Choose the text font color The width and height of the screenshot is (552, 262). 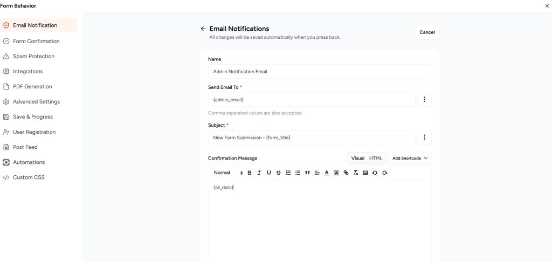coord(327,173)
